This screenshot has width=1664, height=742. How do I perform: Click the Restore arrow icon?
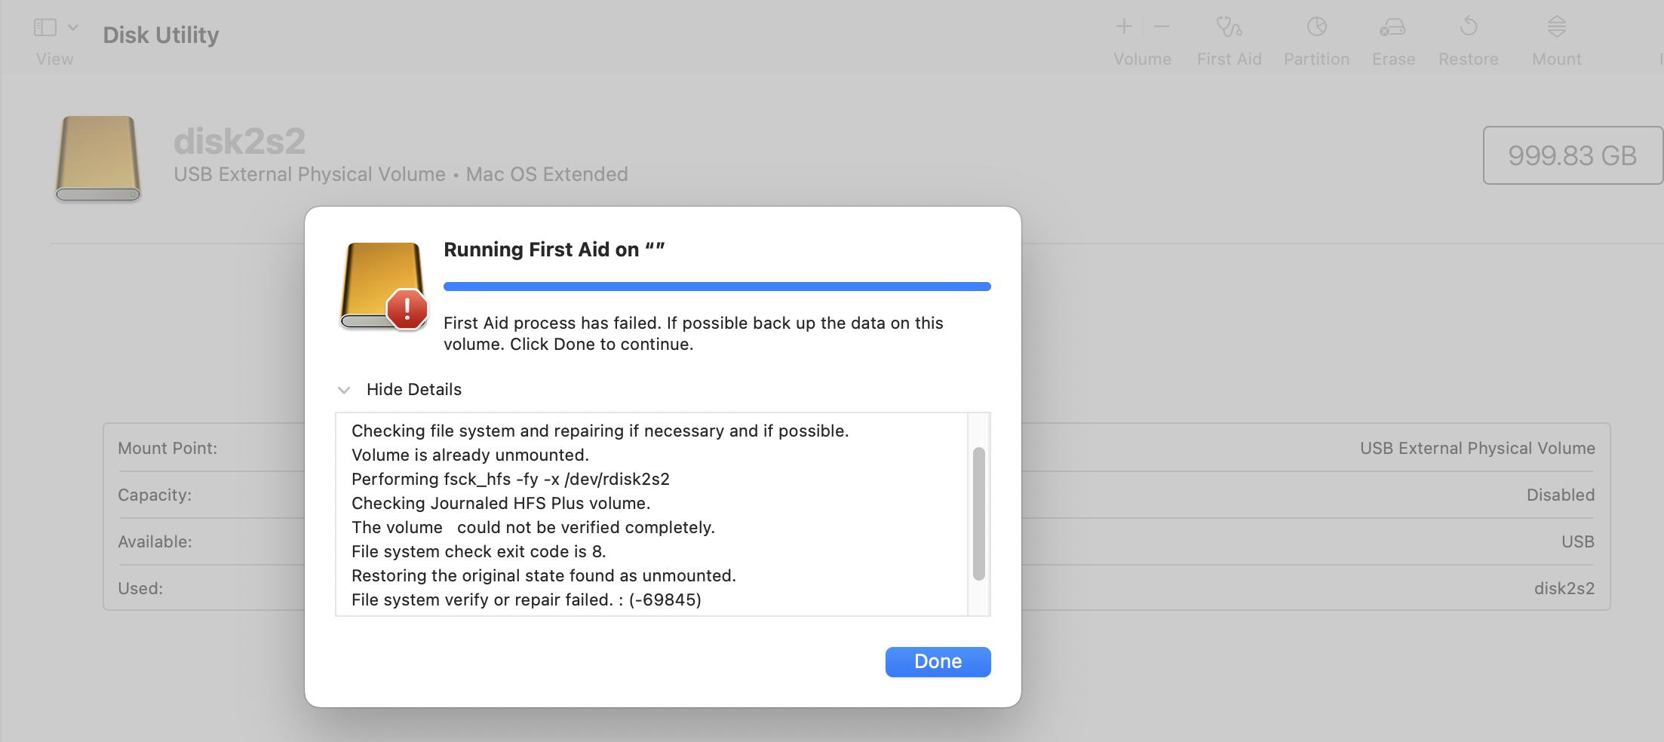(1468, 28)
